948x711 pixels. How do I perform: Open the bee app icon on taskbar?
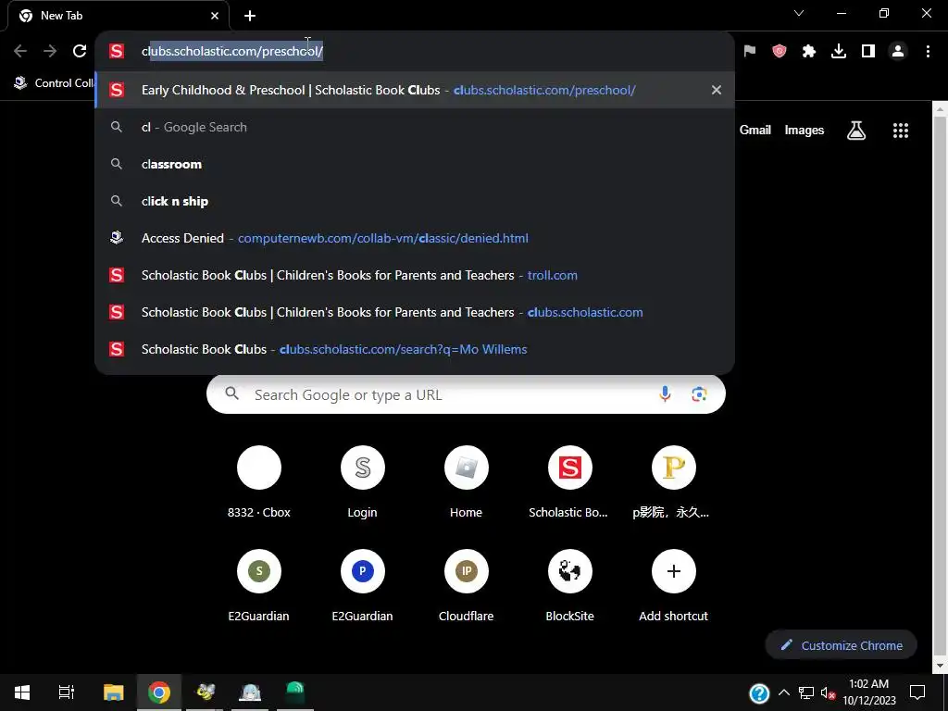tap(205, 692)
